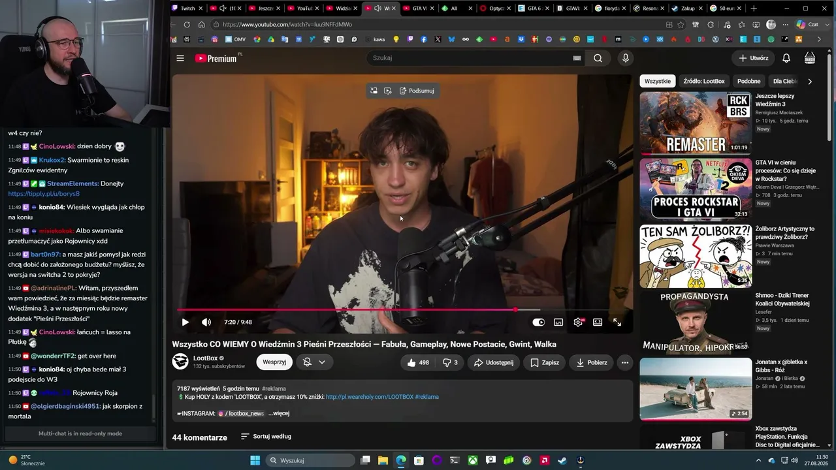Open the Jonatan x @bletka x Gibbs - Róż title

click(x=781, y=366)
